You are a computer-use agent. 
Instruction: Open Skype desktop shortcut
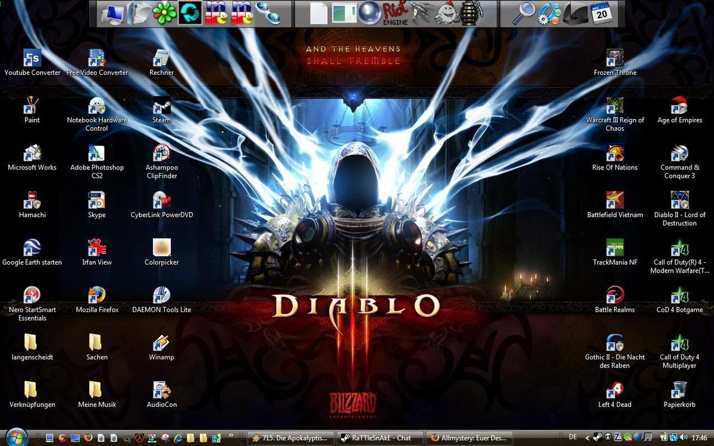pyautogui.click(x=96, y=201)
